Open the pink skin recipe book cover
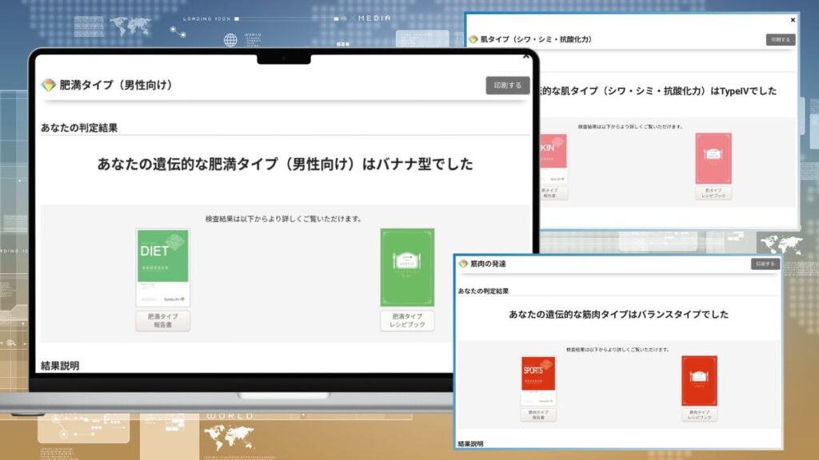Screen dimensions: 819x460 [x=713, y=159]
